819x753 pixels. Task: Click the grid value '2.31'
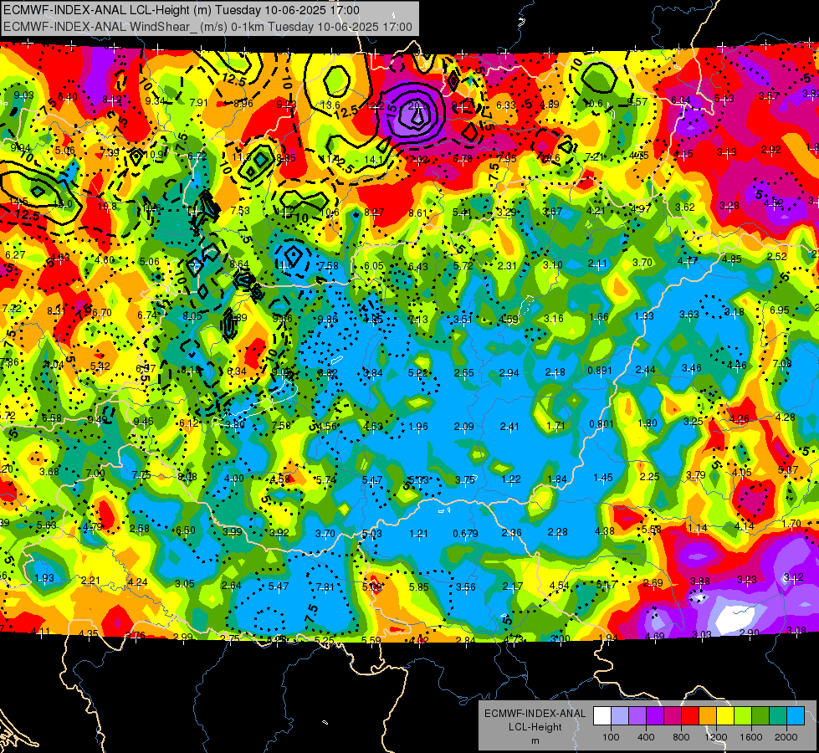coord(507,266)
